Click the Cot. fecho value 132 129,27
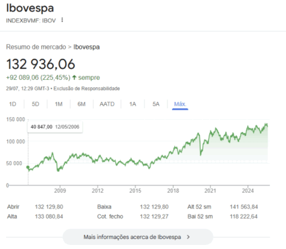This screenshot has height=249, width=286. pos(155,217)
